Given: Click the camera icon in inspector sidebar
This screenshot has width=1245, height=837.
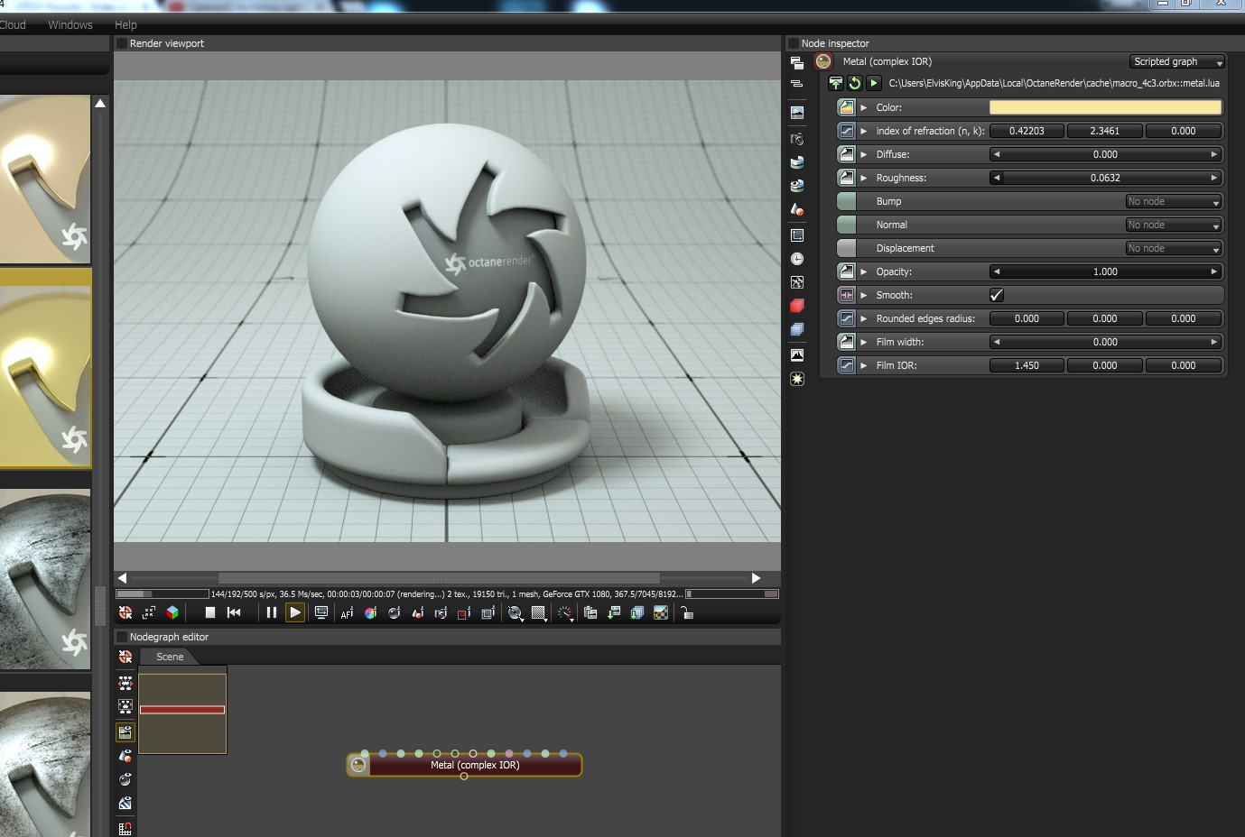Looking at the screenshot, I should tap(797, 139).
